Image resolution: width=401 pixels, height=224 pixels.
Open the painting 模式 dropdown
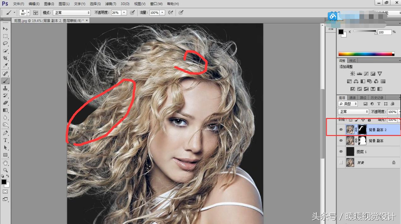[x=72, y=13]
